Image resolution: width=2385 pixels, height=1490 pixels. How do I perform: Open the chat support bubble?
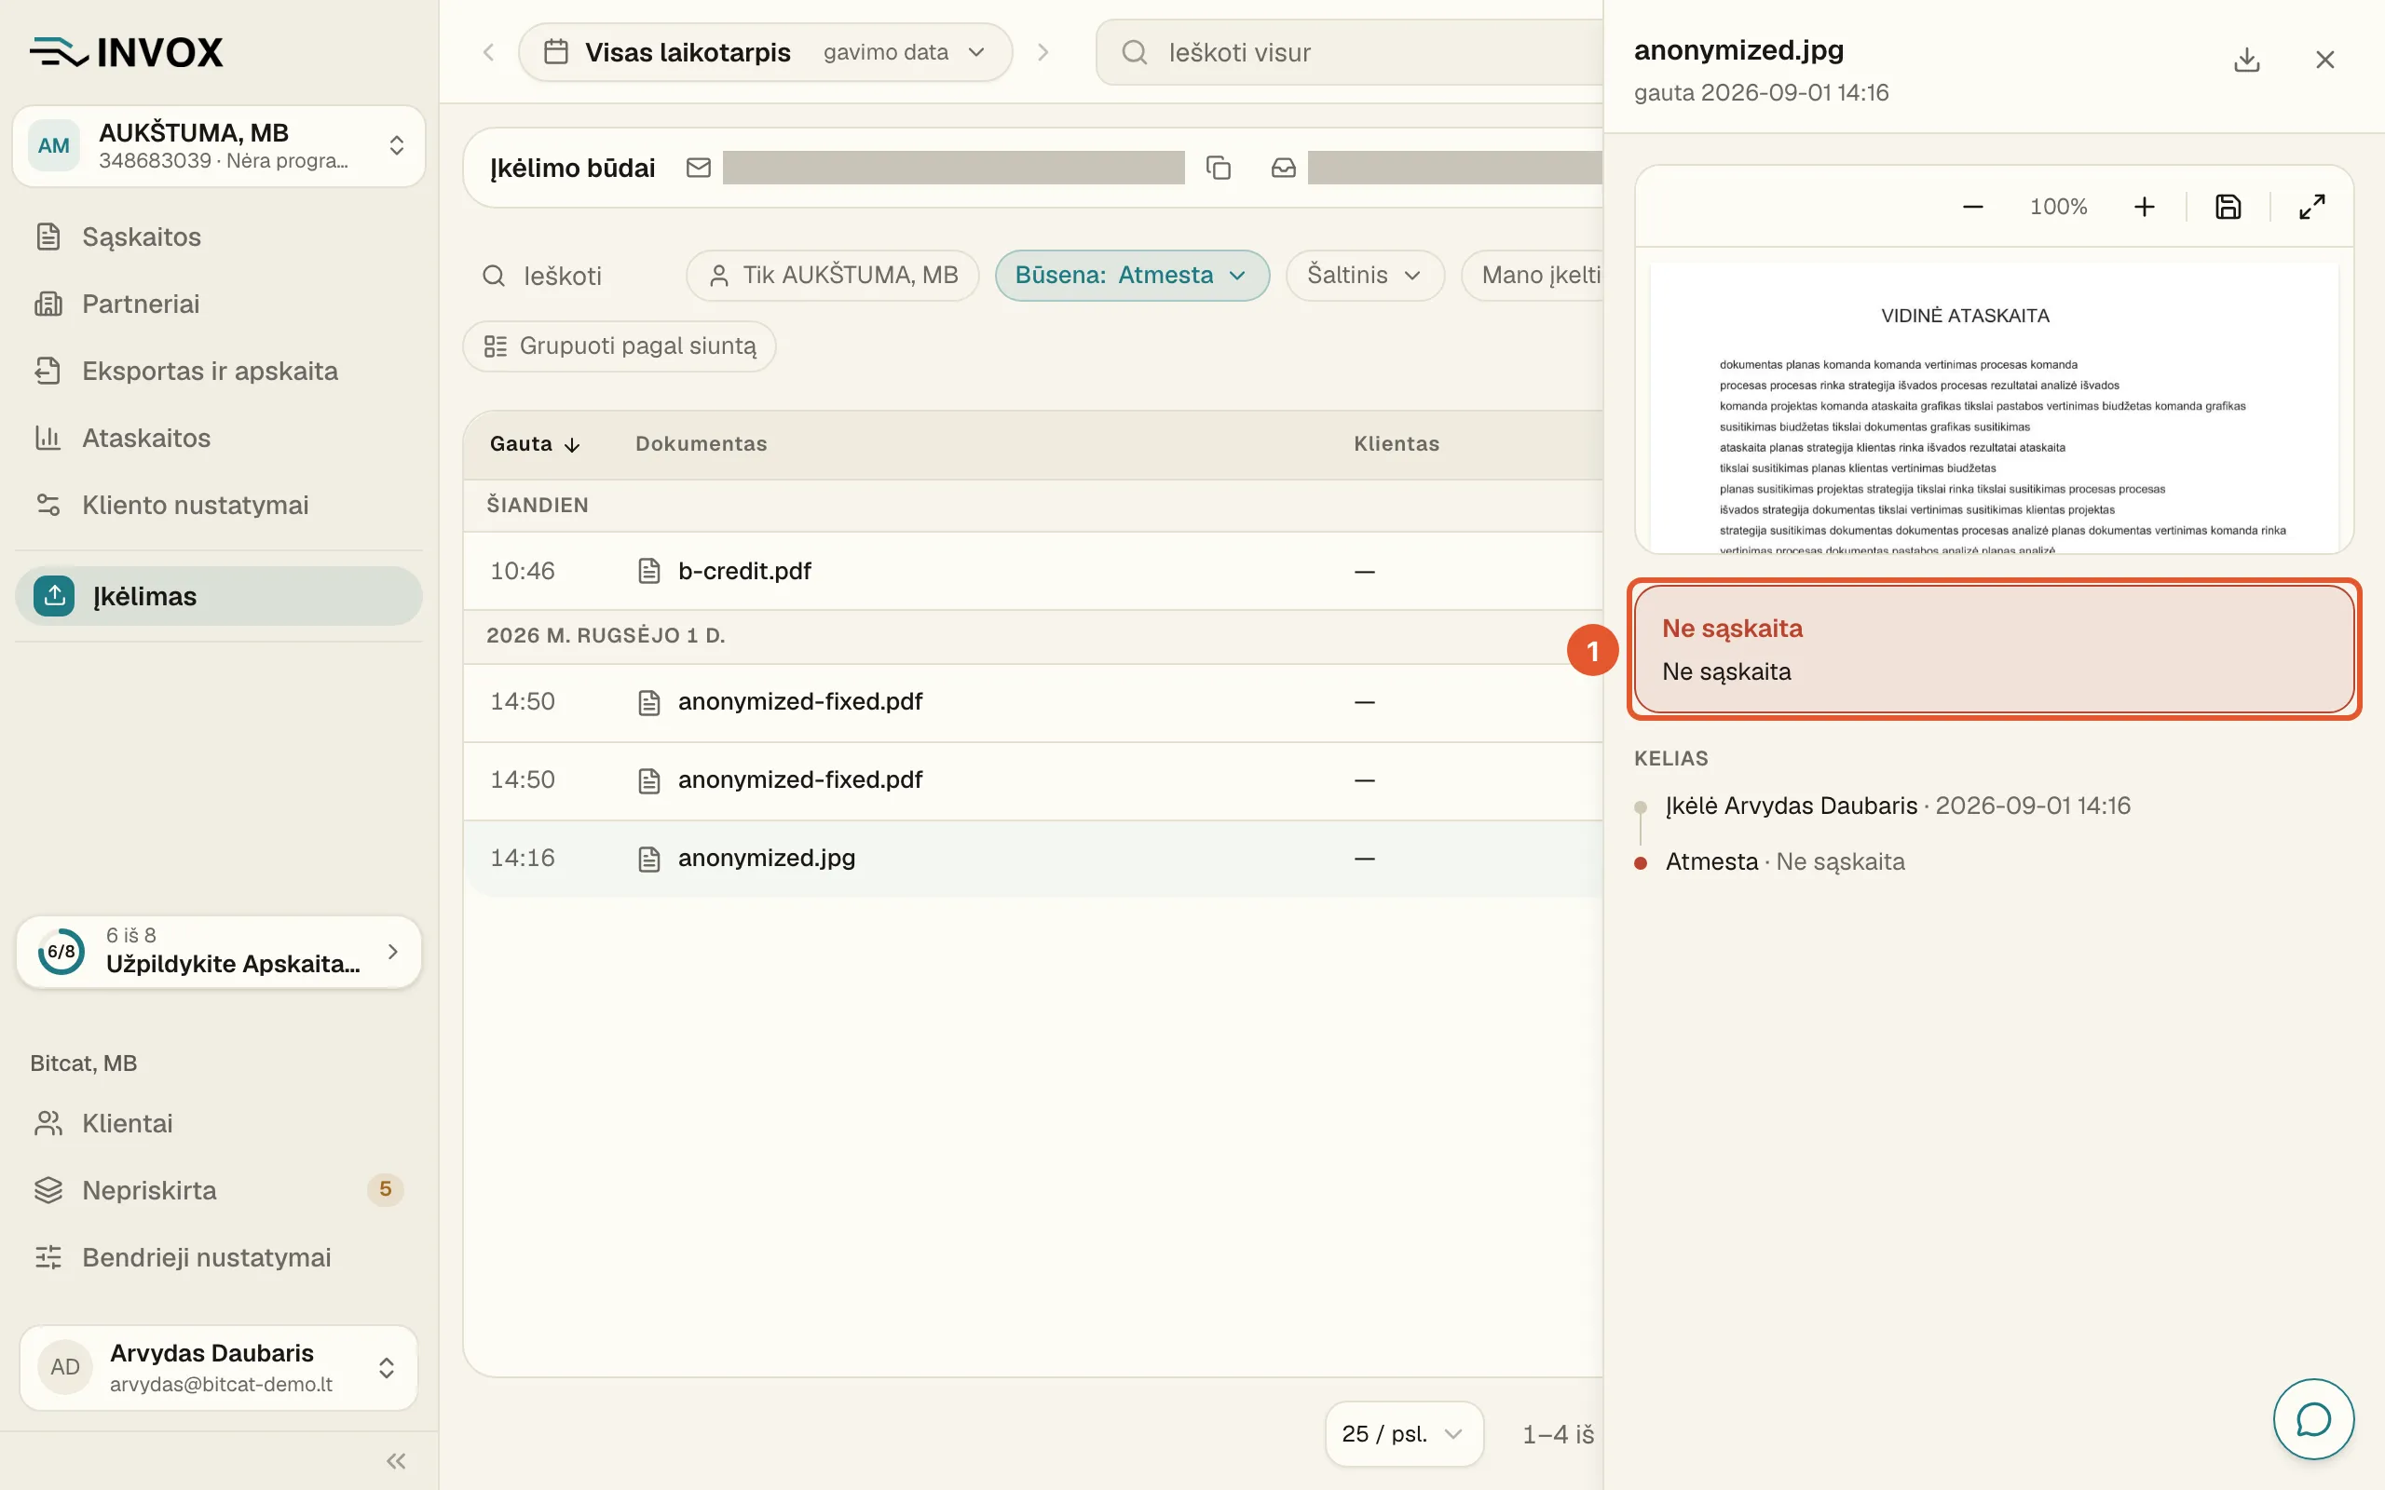[2313, 1419]
